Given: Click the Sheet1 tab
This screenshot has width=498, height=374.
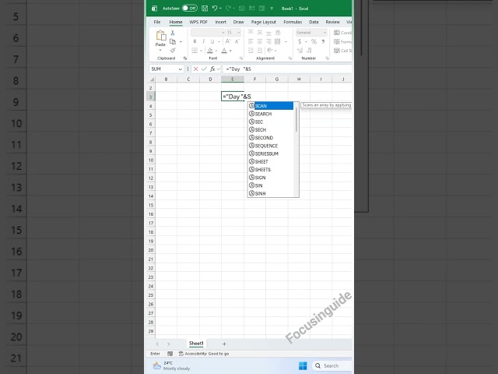Looking at the screenshot, I should pos(196,344).
